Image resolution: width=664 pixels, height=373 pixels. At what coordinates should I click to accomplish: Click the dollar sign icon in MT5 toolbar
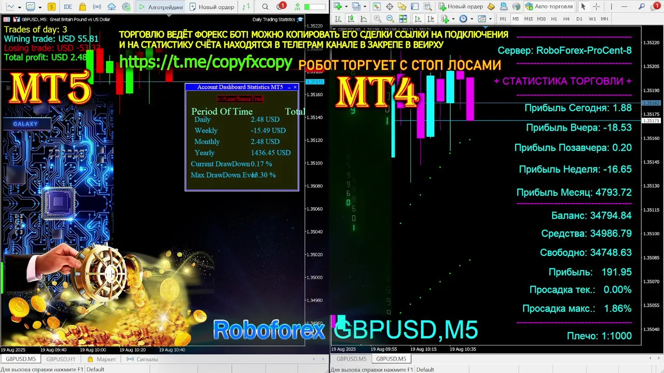pos(51,7)
